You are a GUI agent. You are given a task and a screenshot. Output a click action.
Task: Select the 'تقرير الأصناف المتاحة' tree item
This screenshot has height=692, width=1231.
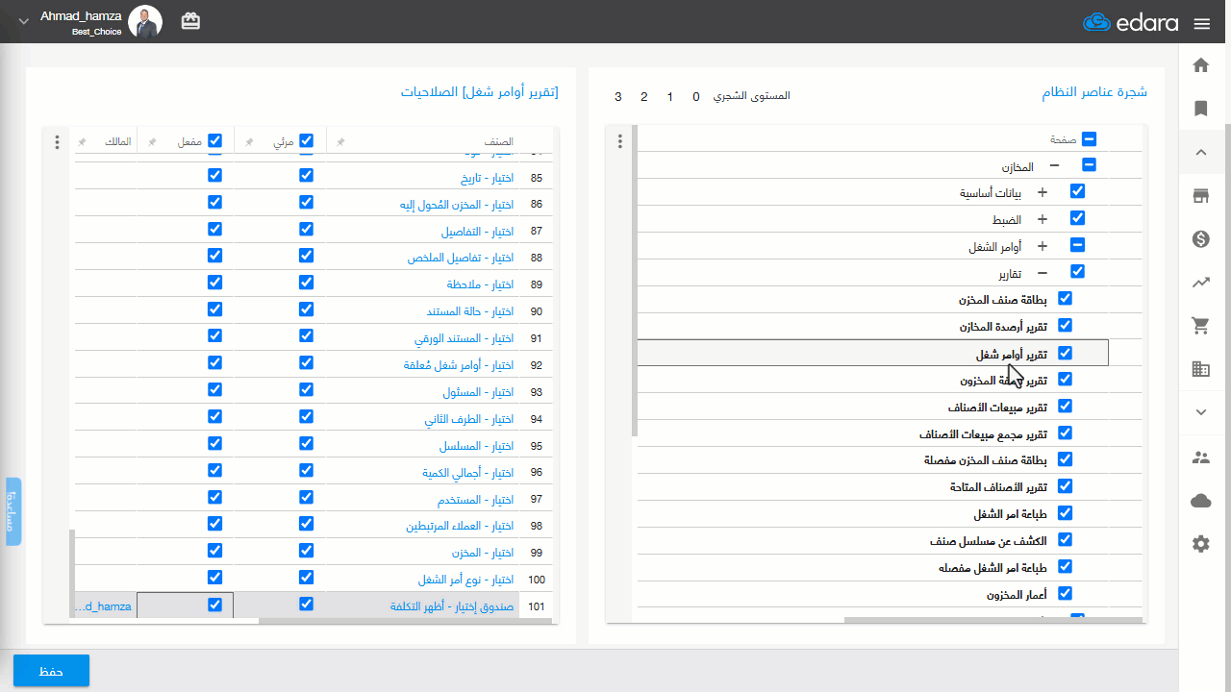tap(1000, 486)
